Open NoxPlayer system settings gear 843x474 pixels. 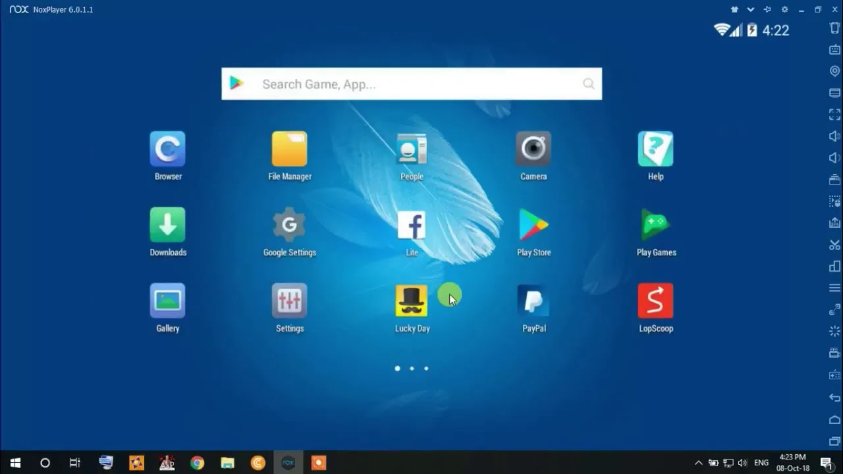click(784, 9)
